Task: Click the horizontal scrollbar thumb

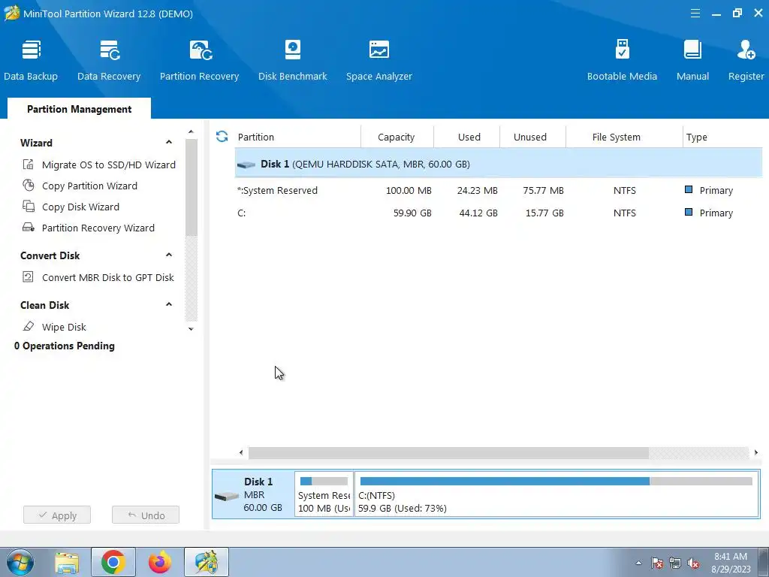Action: (x=448, y=452)
